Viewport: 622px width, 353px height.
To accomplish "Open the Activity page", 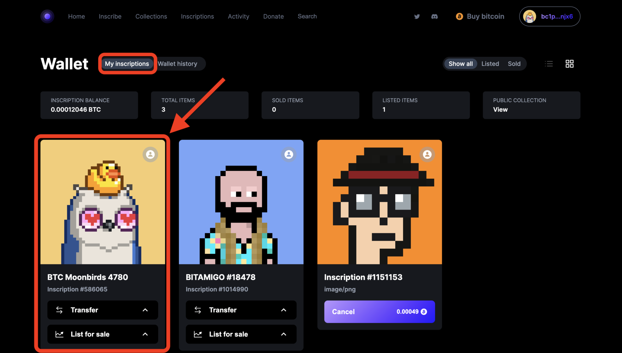I will [238, 17].
